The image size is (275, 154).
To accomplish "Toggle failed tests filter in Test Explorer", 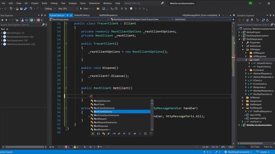I will 40,20.
